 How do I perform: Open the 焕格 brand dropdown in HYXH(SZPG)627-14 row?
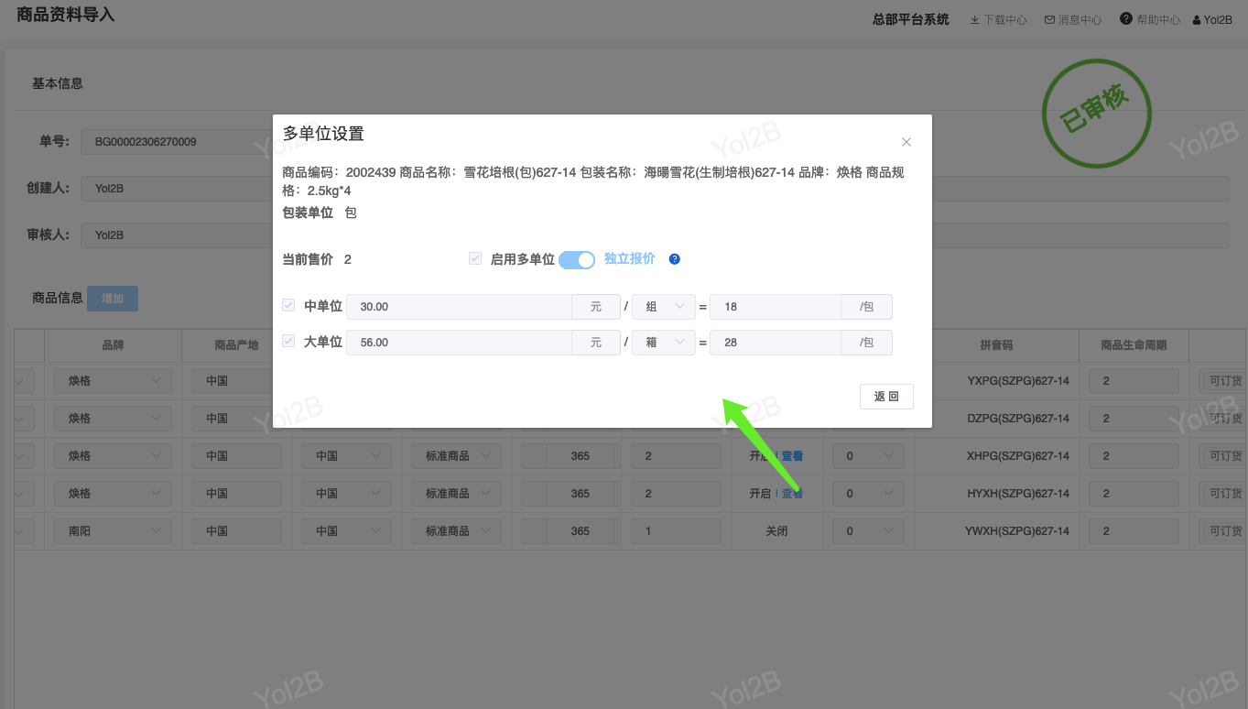click(113, 494)
